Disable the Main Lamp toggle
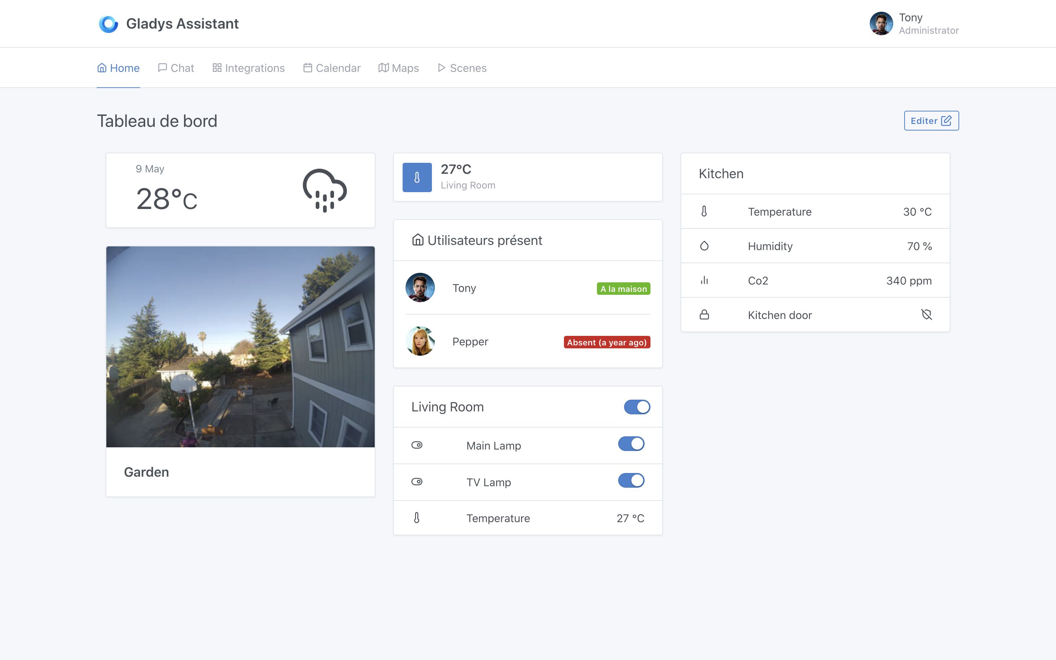Image resolution: width=1056 pixels, height=660 pixels. (x=631, y=444)
